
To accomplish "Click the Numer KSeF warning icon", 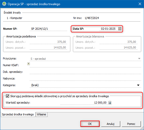I will pos(29,64).
